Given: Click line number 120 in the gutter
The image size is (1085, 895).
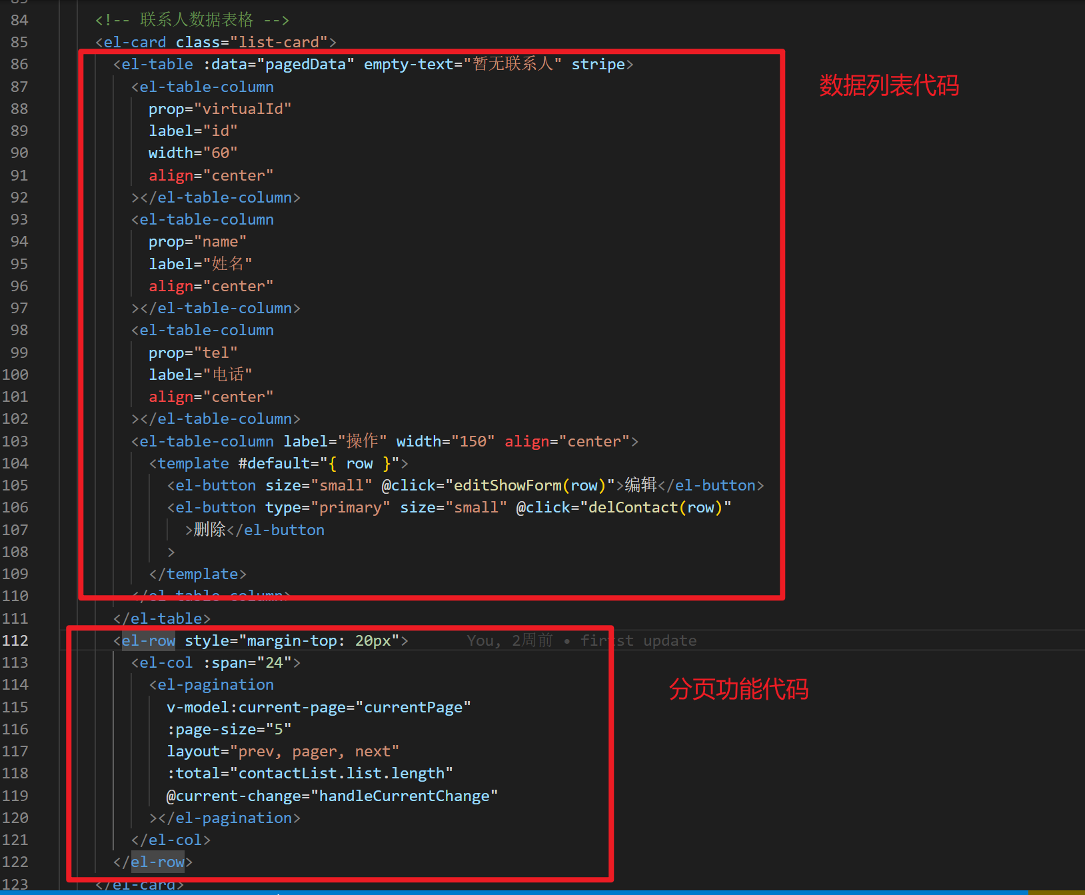Looking at the screenshot, I should tap(15, 818).
